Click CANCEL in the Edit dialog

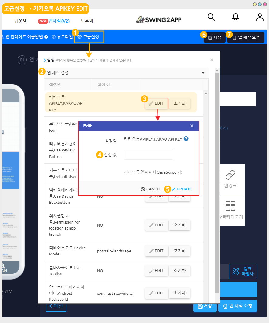(x=151, y=189)
